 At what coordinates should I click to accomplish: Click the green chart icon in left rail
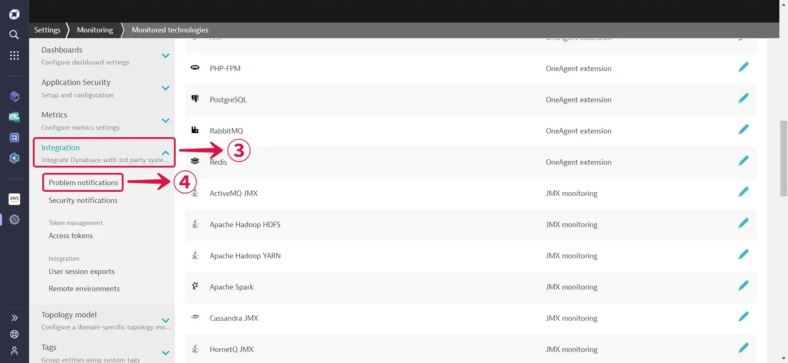14,117
